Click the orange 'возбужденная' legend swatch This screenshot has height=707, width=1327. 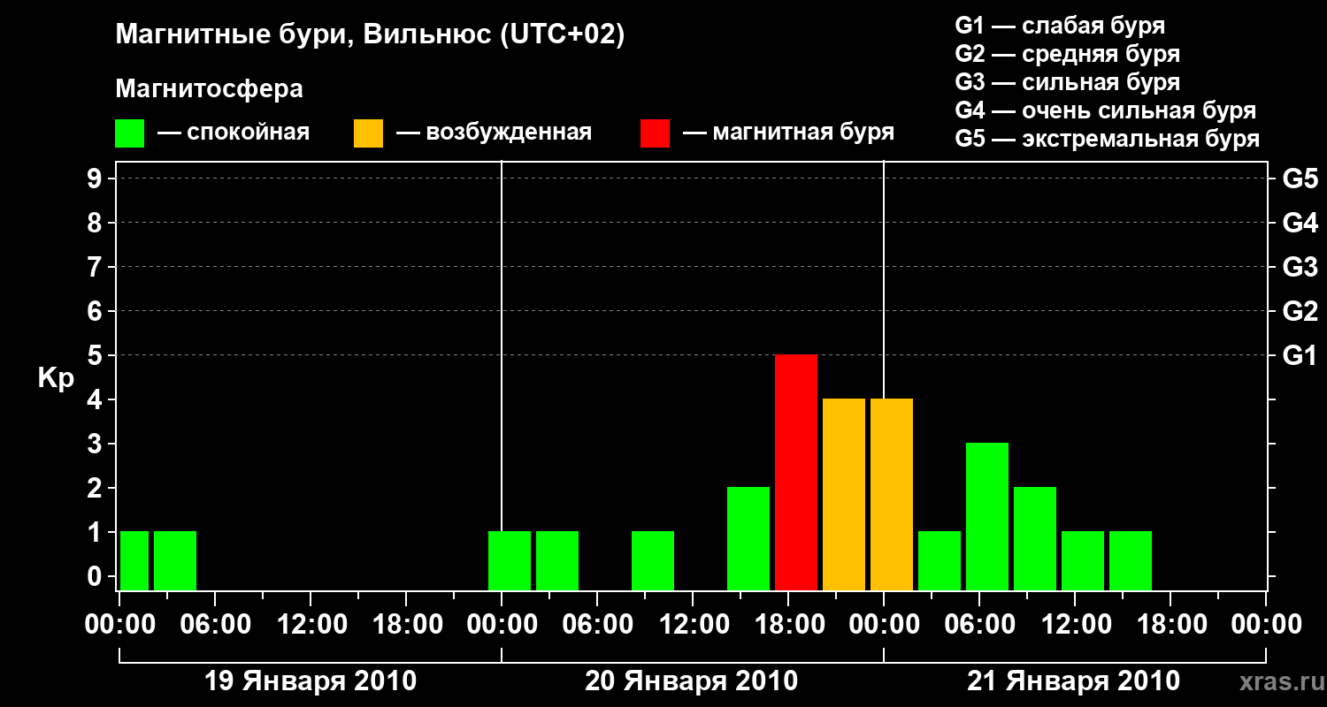coord(368,133)
